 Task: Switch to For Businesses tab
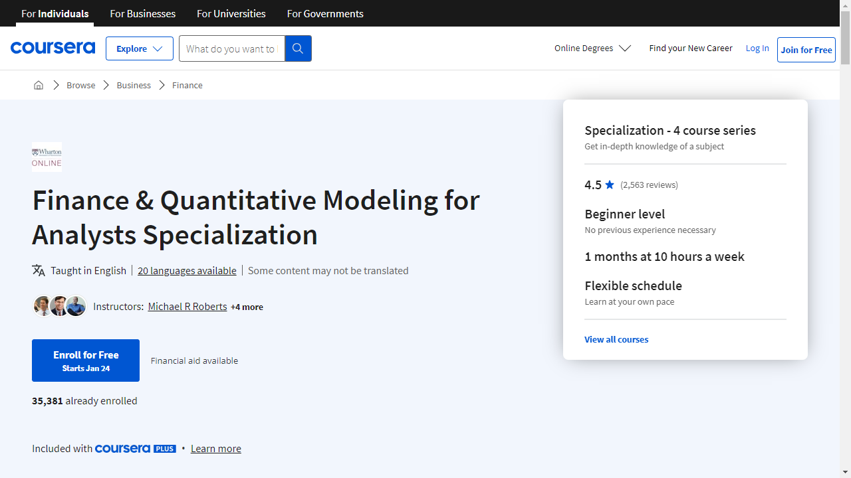click(143, 13)
